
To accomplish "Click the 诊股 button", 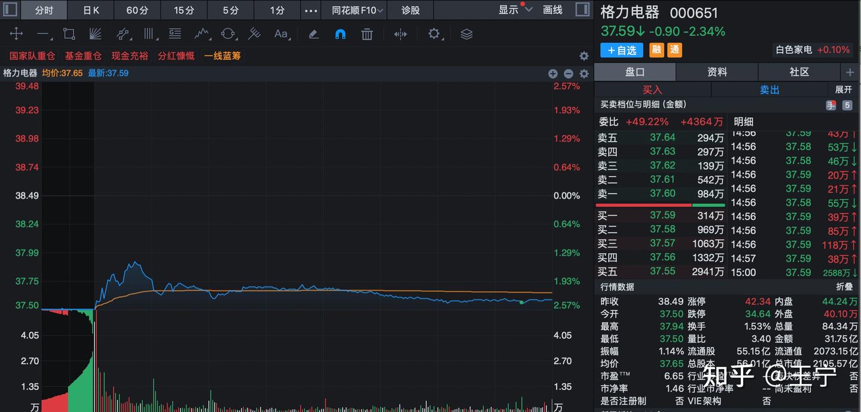I will (x=410, y=10).
